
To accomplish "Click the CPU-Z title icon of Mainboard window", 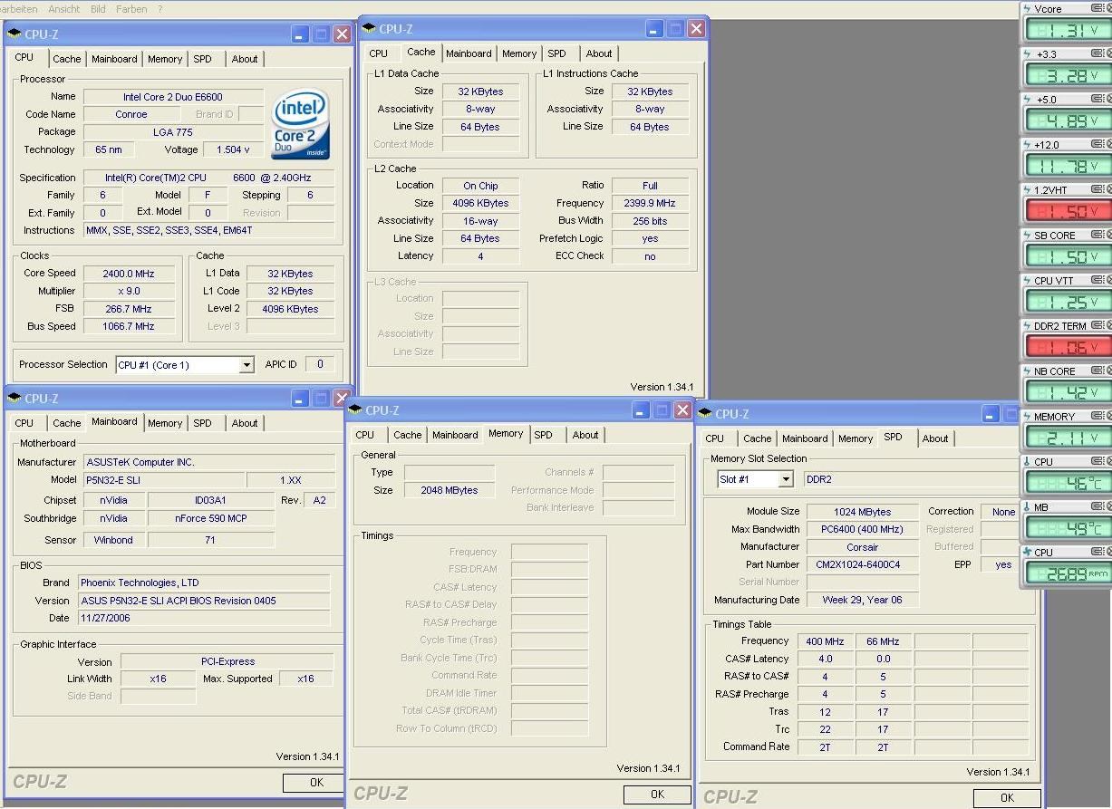I will tap(15, 399).
